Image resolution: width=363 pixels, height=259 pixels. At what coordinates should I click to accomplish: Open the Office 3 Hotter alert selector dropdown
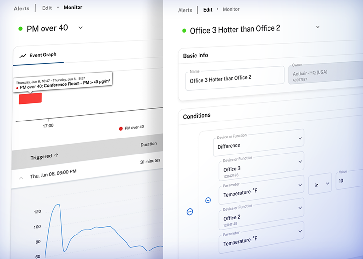coord(317,27)
